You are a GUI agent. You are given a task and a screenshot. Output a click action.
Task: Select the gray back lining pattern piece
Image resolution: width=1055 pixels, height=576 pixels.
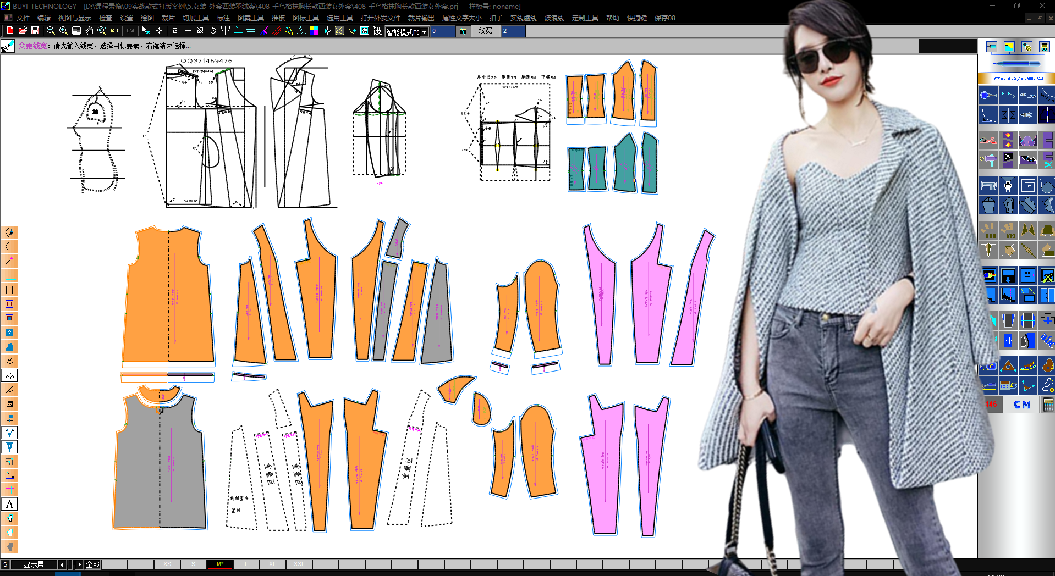tap(160, 461)
